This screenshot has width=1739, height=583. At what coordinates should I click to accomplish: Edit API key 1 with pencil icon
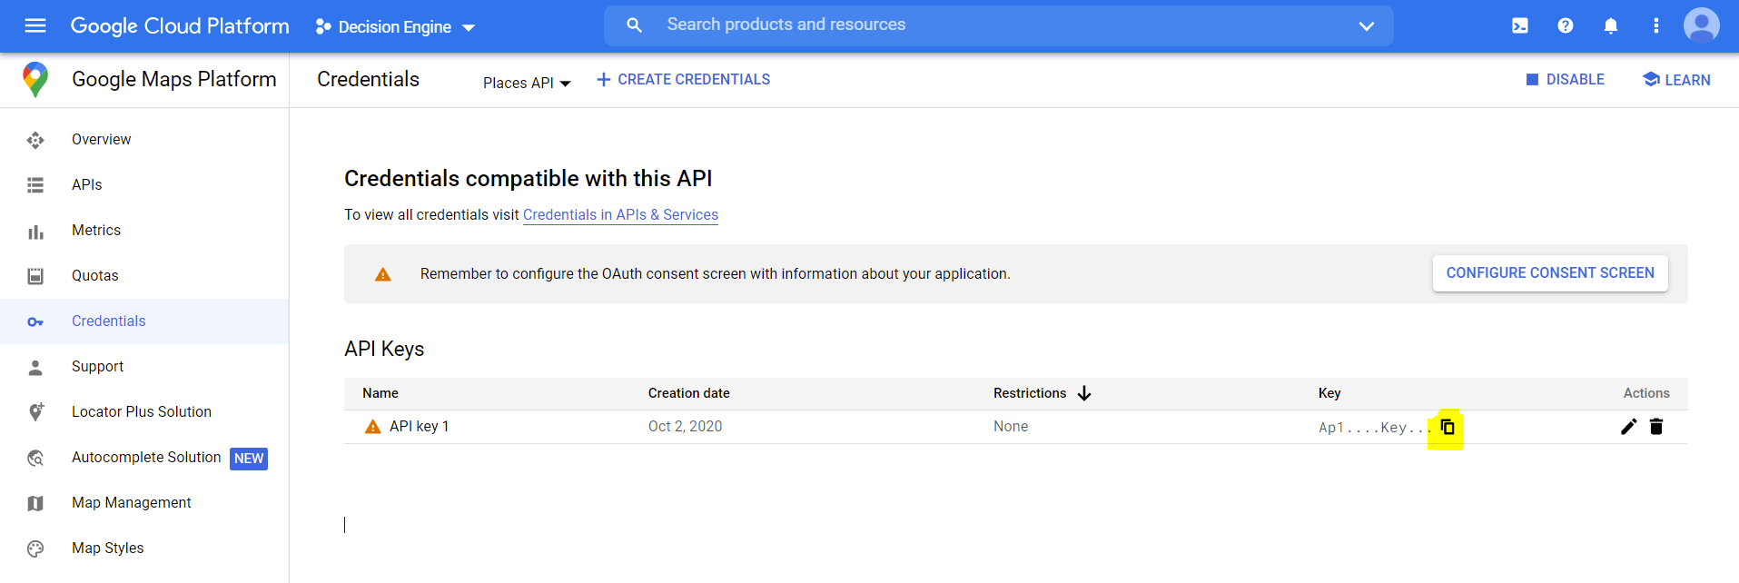1629,427
